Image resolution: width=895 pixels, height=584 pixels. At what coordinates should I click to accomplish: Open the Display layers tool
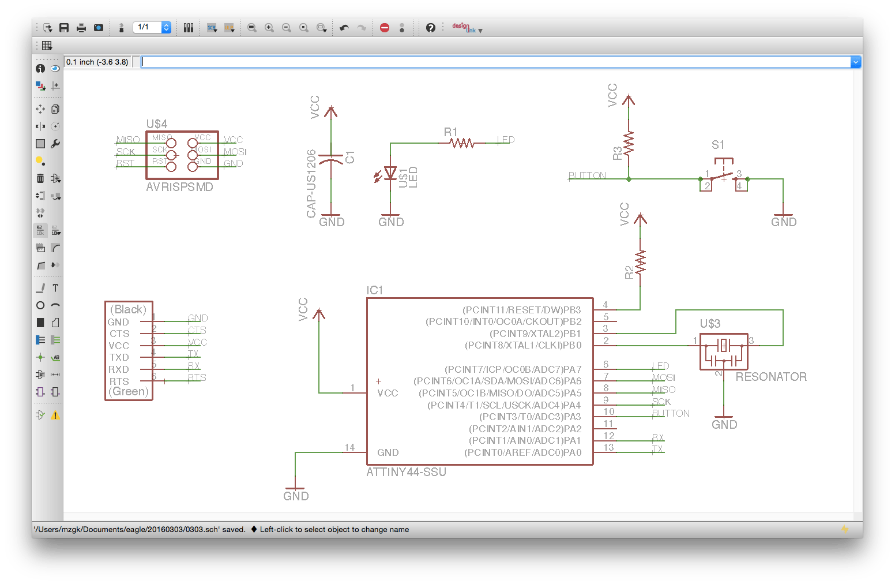click(40, 86)
